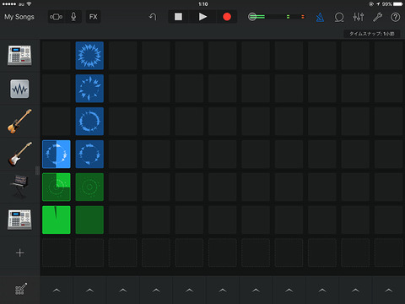405x304 pixels.
Task: Trigger sixth column with its chevron
Action: (223, 290)
